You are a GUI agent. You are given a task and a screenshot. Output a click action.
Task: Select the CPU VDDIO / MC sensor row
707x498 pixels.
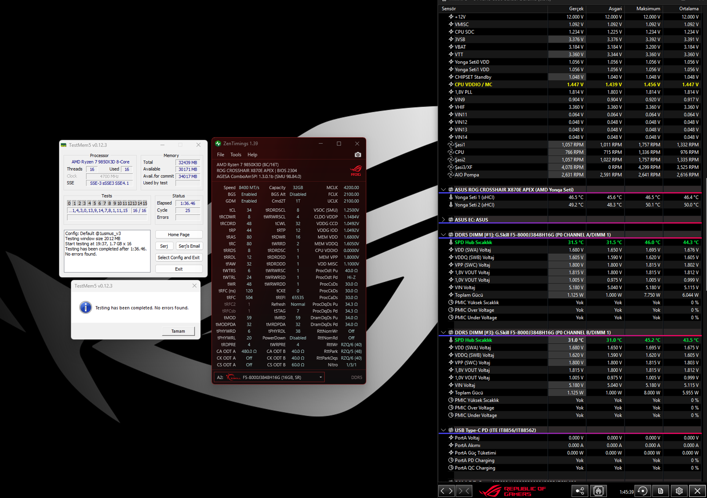pyautogui.click(x=570, y=84)
